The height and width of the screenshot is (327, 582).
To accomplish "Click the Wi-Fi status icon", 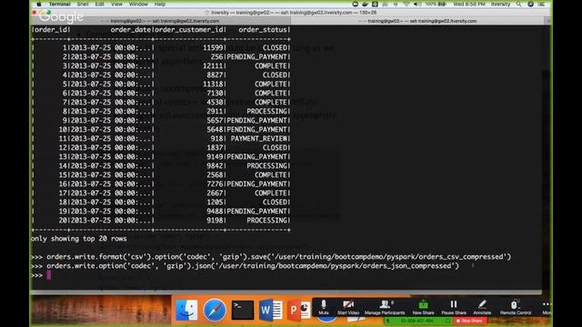I will (406, 4).
